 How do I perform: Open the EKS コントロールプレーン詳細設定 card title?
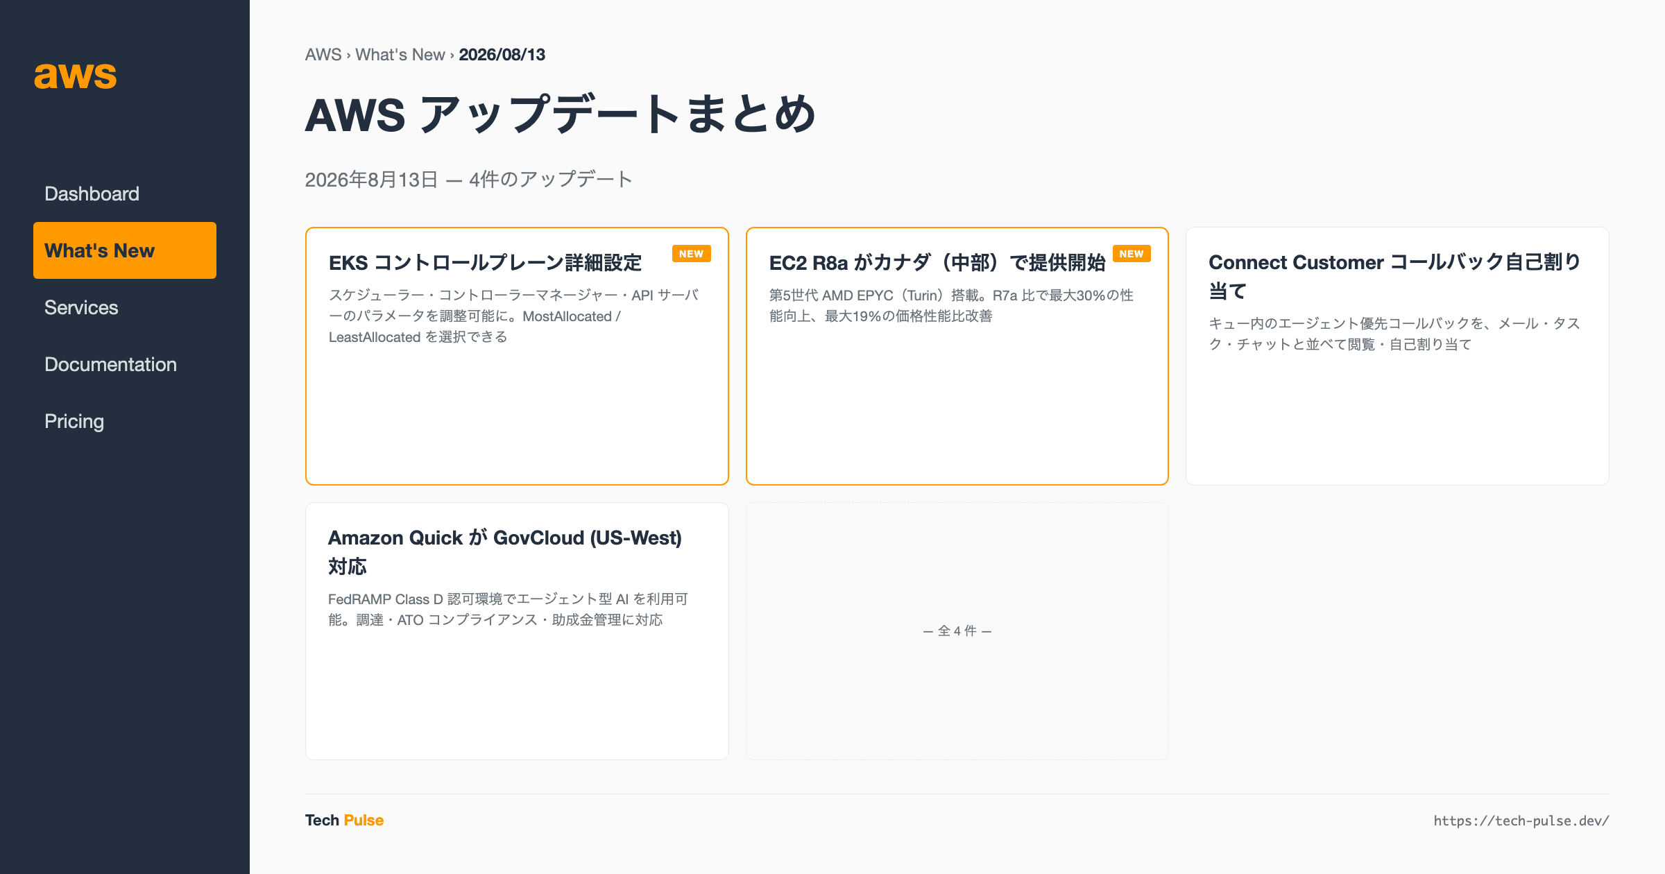pos(486,263)
